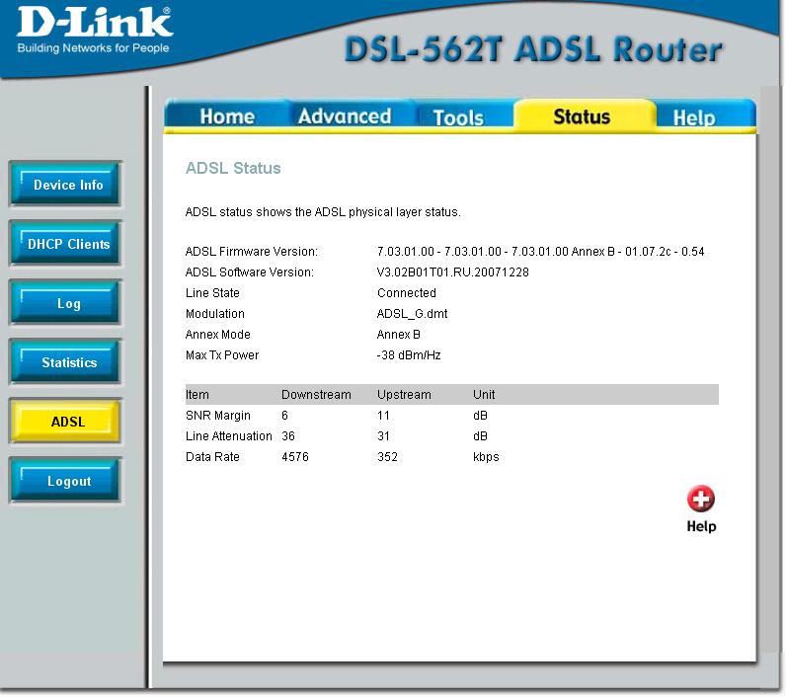Image resolution: width=786 pixels, height=698 pixels.
Task: Click the ADSL Status heading
Action: (233, 168)
